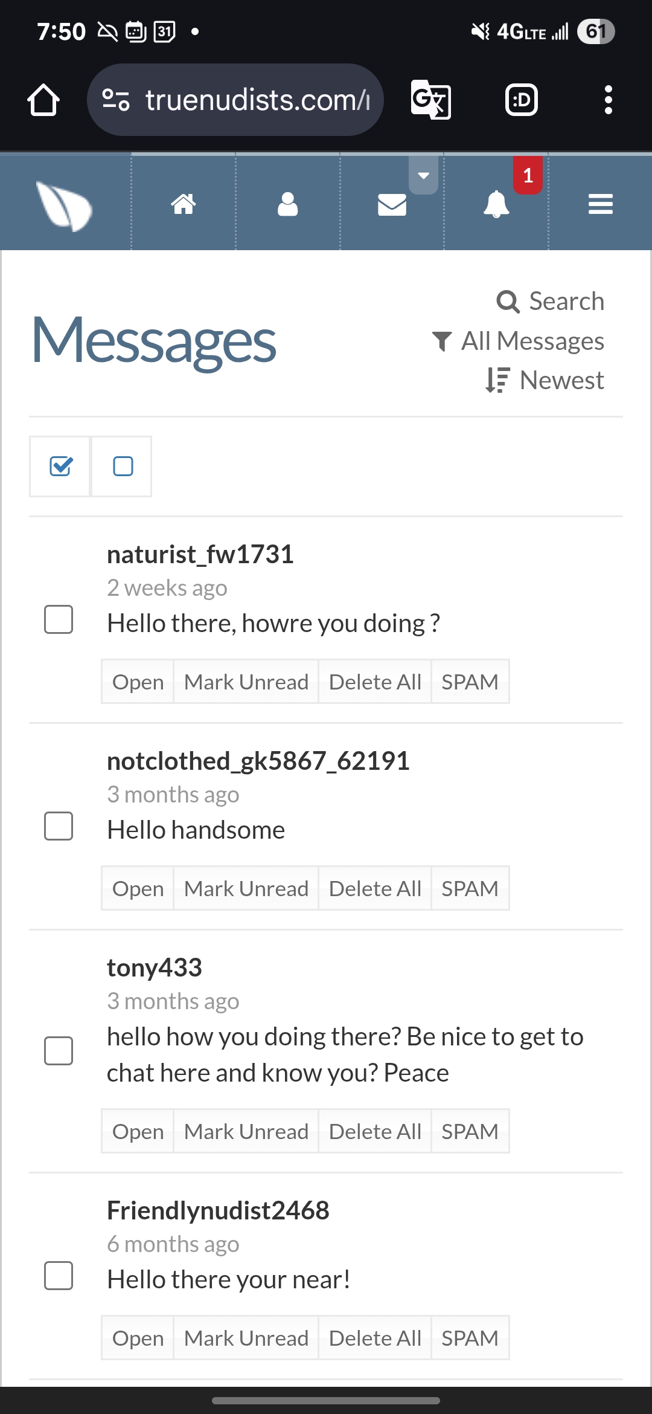Select tony433's 'hello how you doing there' message
652x1414 pixels.
pos(345,1054)
